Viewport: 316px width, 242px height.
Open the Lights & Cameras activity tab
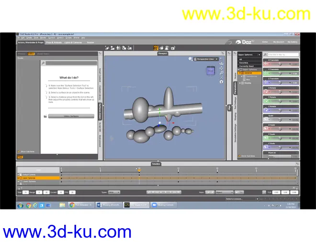(x=74, y=42)
